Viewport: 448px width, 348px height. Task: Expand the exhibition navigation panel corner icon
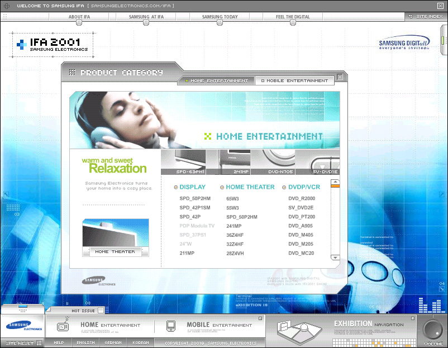pyautogui.click(x=413, y=318)
